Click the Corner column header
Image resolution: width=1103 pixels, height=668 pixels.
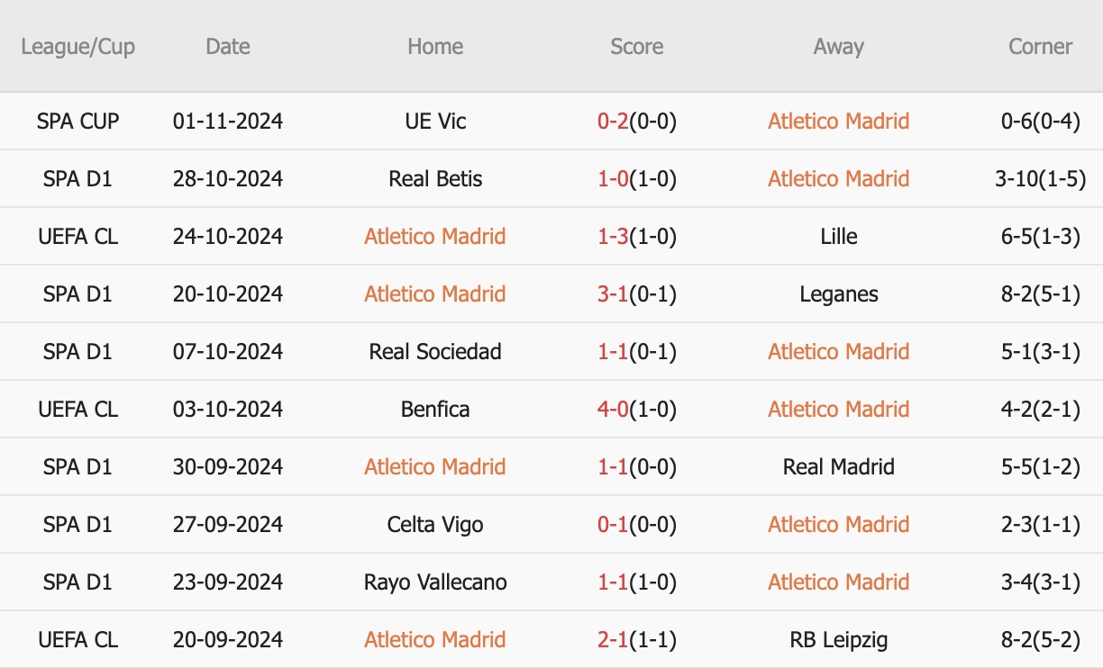[1040, 47]
